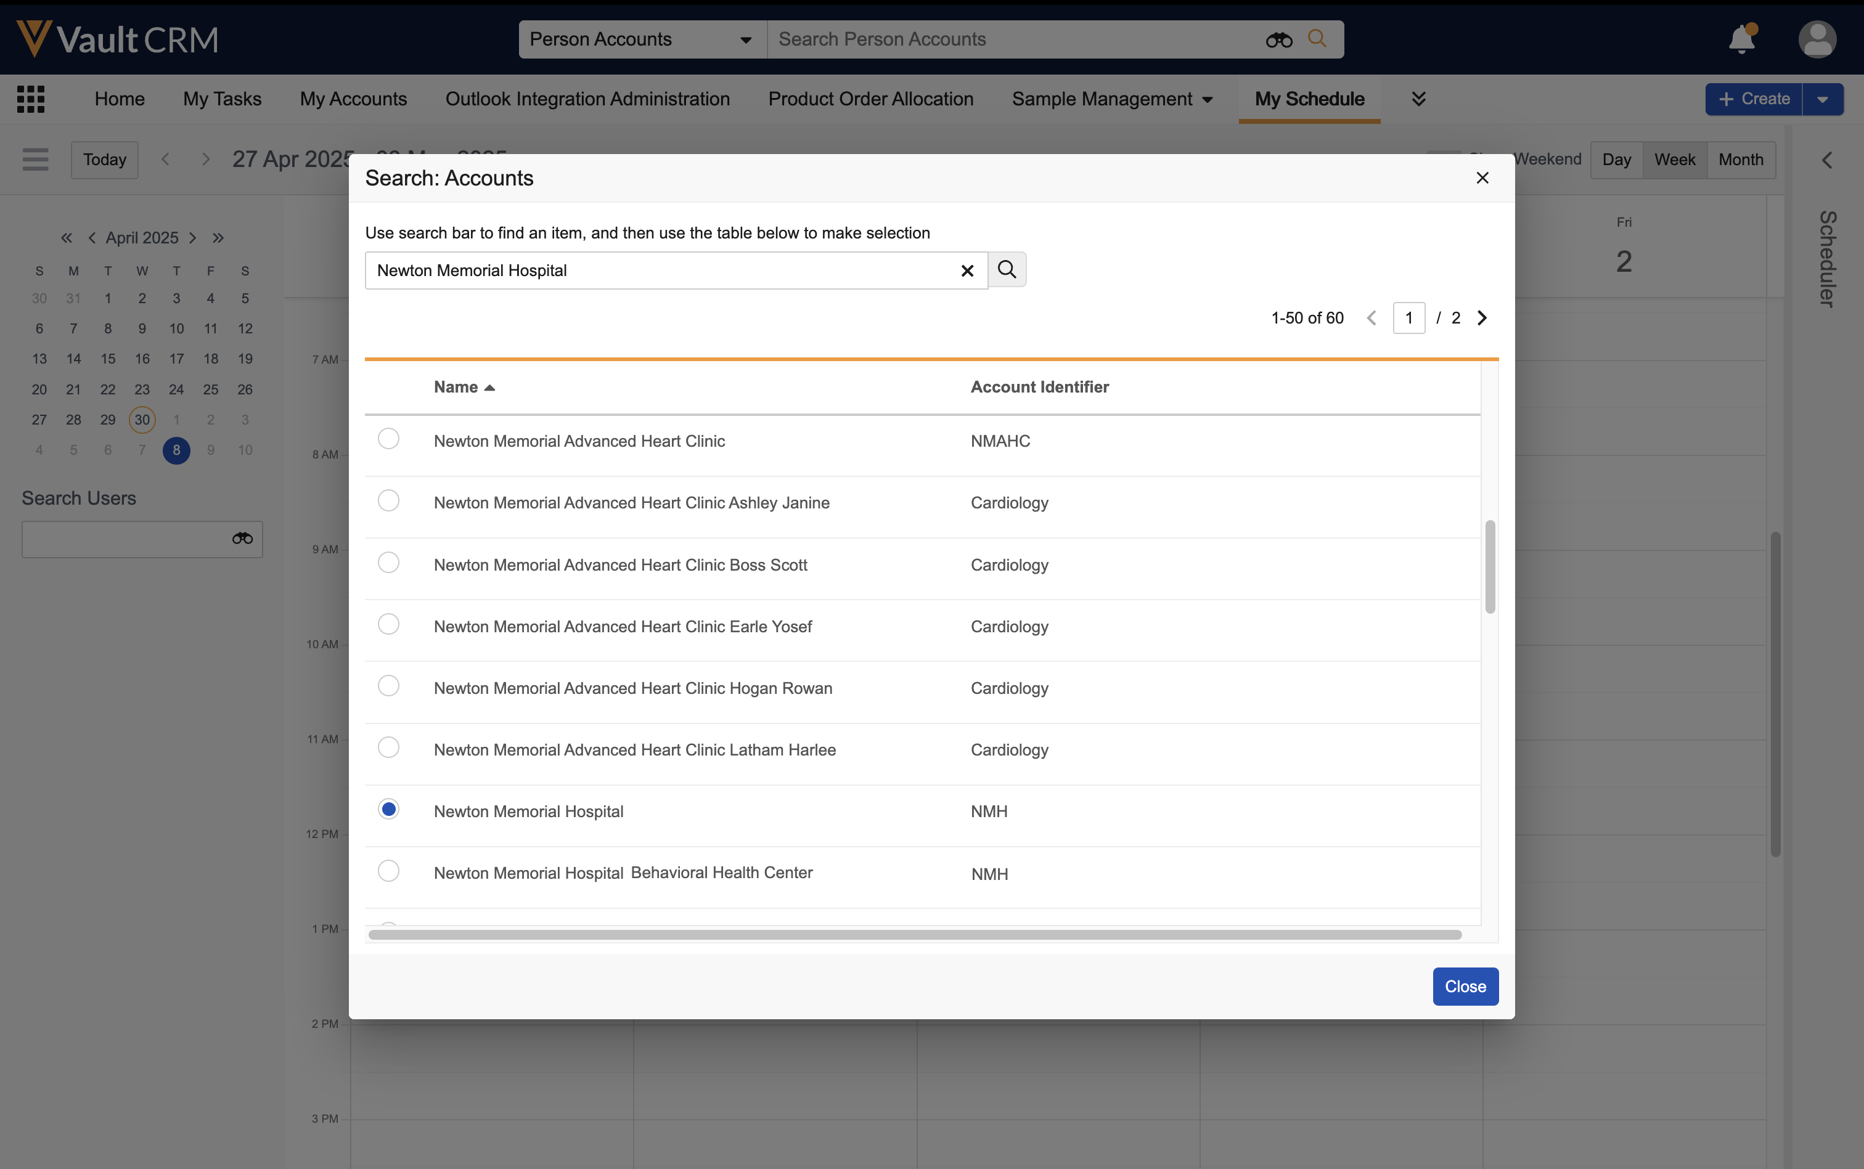1864x1169 pixels.
Task: Click binoculars icon in Search Users field
Action: [x=242, y=539]
